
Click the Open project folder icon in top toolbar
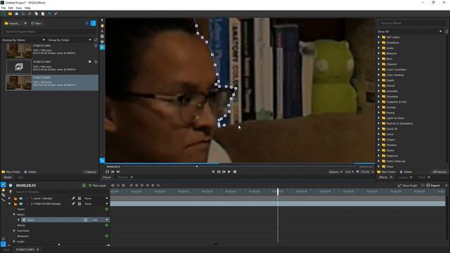[10, 14]
